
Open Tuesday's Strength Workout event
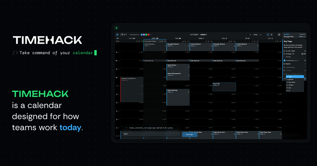pyautogui.click(x=178, y=47)
